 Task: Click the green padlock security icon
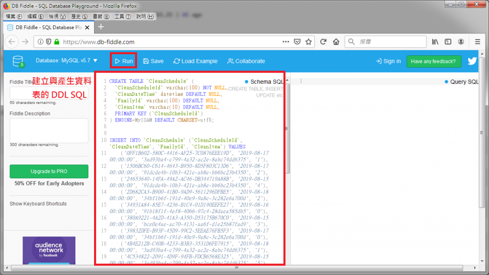[57, 41]
